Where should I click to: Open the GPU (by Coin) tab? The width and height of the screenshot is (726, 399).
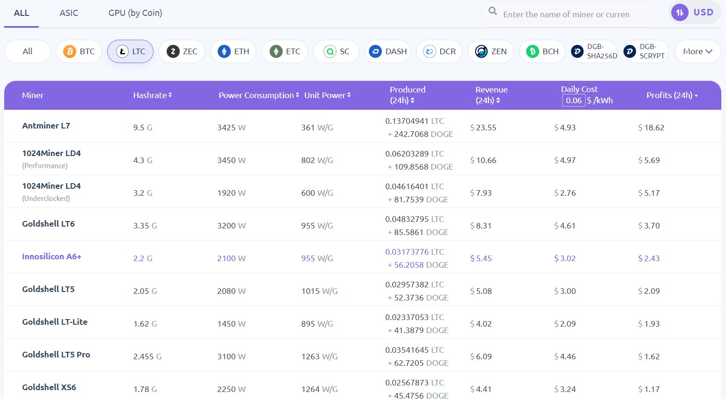click(x=135, y=13)
